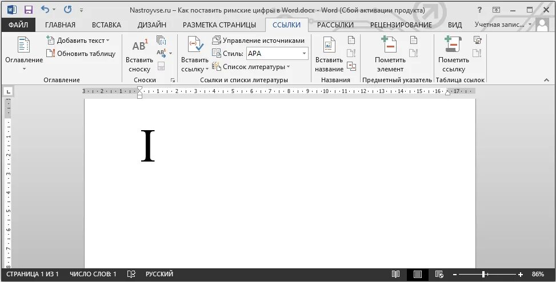The image size is (556, 282).
Task: Insert a footnote with Вставить сноску
Action: [x=139, y=55]
